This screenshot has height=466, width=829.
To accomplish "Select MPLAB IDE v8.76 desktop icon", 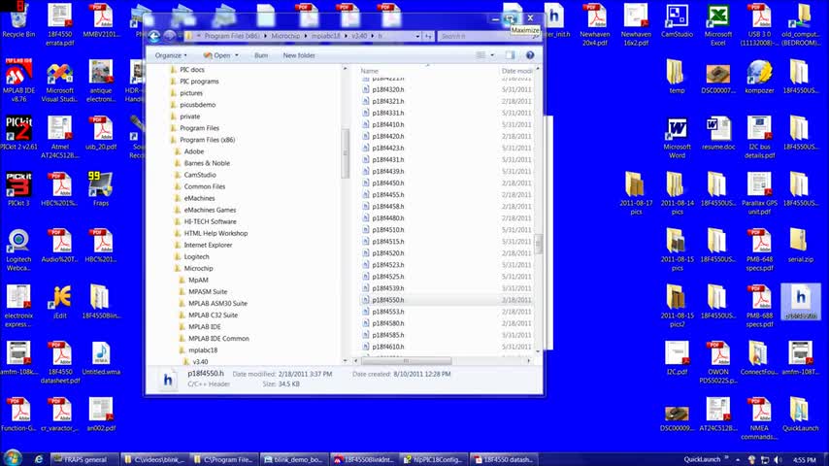I will coord(18,80).
